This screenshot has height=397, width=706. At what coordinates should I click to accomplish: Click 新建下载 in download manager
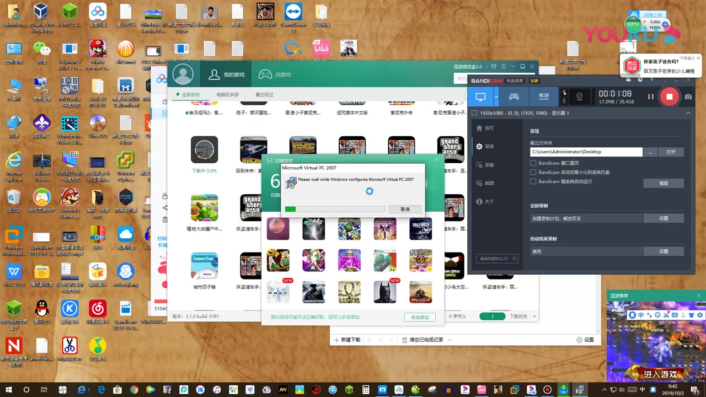tap(347, 340)
